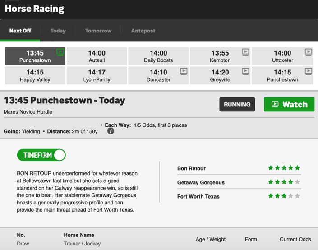
Task: Click the 13:45 Punchestown - Today heading
Action: pyautogui.click(x=65, y=101)
